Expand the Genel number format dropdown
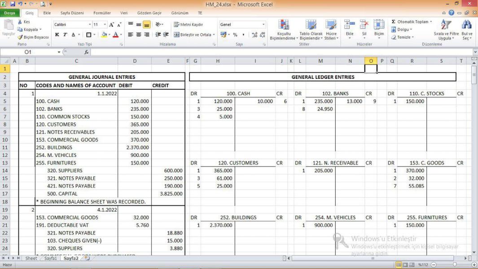 [x=263, y=25]
